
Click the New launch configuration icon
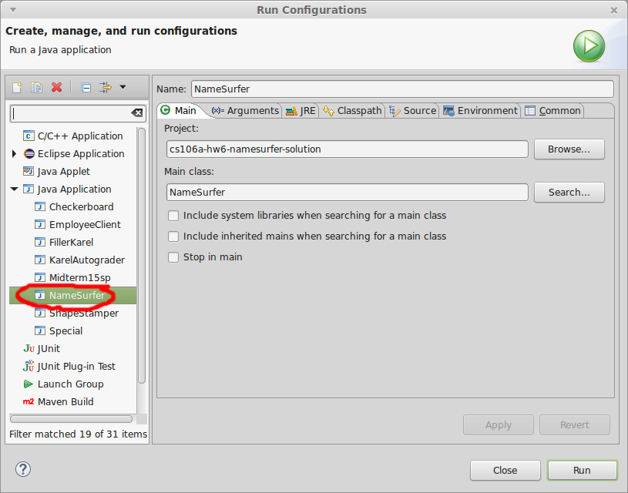click(17, 87)
